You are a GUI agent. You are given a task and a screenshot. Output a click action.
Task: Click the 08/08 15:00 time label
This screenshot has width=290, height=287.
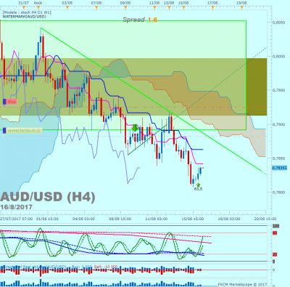(120, 219)
